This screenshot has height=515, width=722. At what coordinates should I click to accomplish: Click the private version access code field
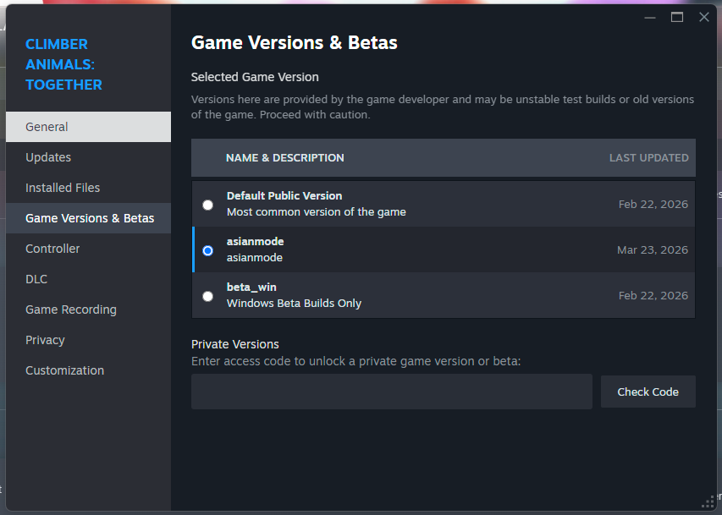[x=391, y=392]
